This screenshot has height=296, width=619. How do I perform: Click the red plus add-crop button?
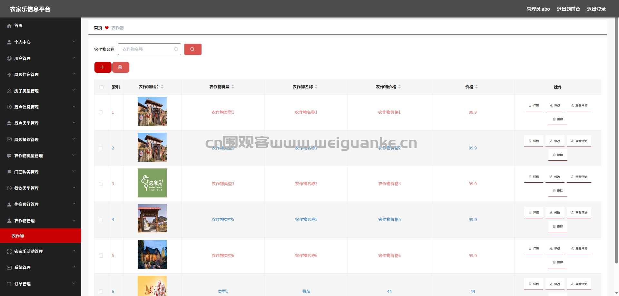103,67
